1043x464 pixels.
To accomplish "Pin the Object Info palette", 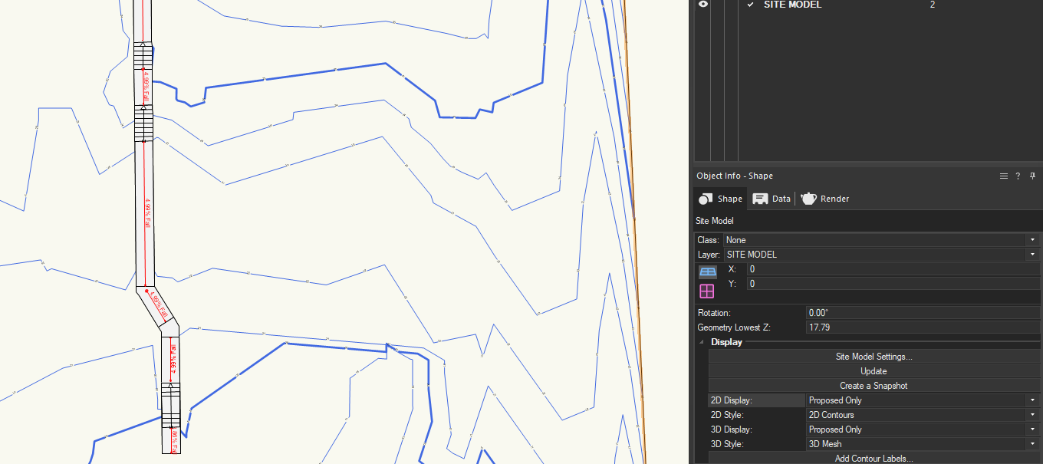I will point(1032,176).
